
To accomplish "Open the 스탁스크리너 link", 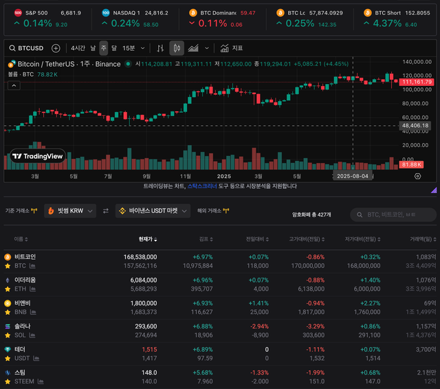I will pos(202,186).
